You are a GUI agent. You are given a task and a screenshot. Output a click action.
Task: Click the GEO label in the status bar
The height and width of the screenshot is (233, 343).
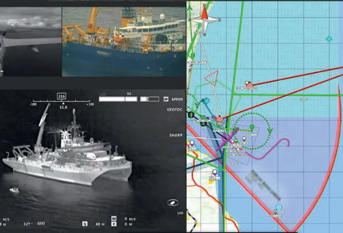click(x=41, y=224)
